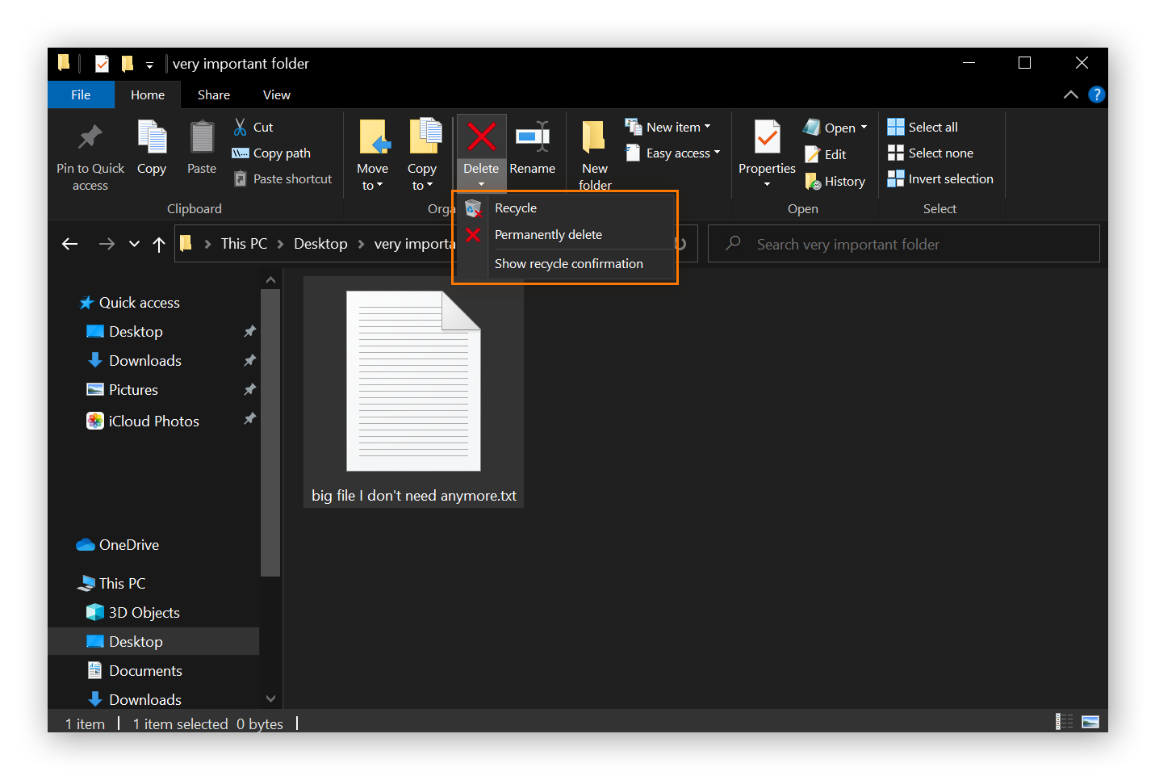Open the Easy access dropdown
The width and height of the screenshot is (1155, 780).
[718, 153]
